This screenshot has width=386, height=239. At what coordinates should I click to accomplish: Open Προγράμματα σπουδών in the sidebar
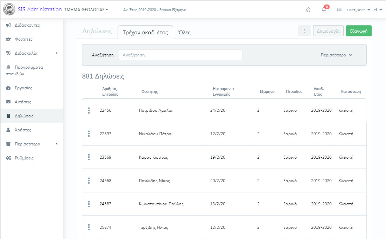click(24, 70)
